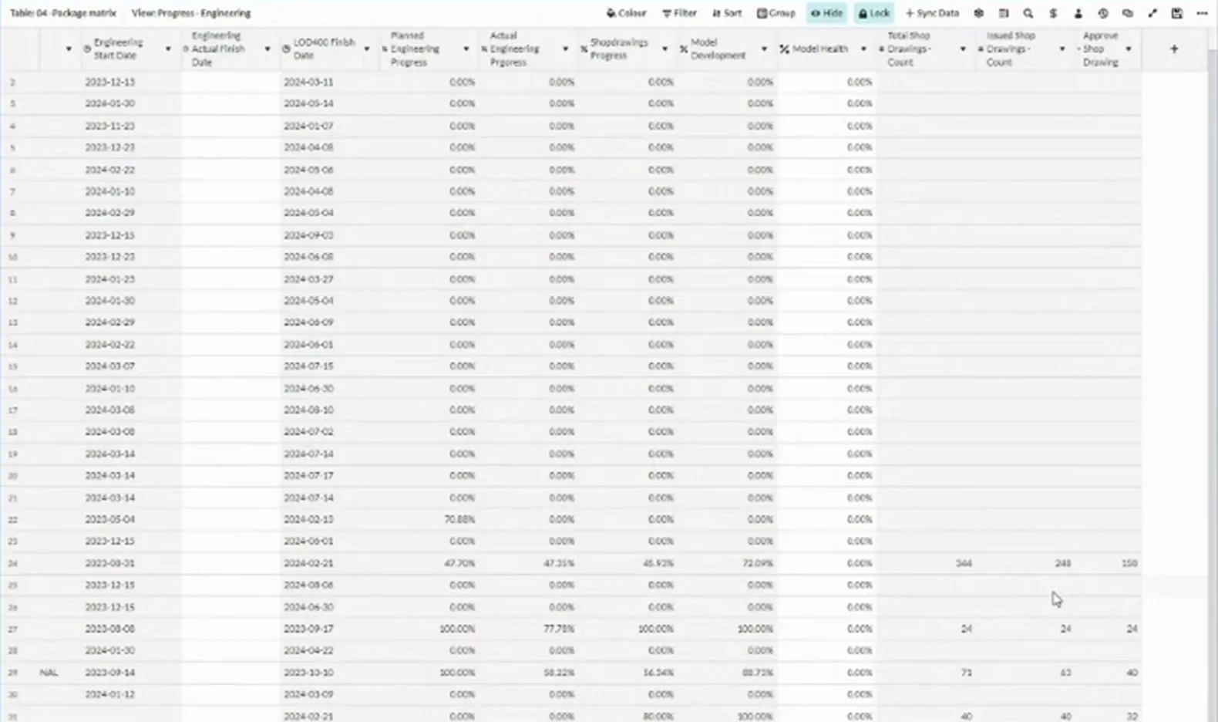Click the cube icon in toolbar
Viewport: 1218px width, 722px height.
coord(979,13)
